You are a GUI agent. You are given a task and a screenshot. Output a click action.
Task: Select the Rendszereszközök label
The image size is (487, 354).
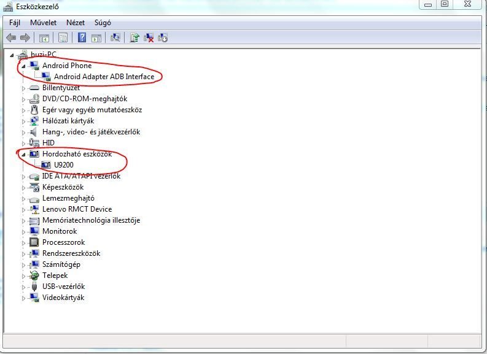[71, 253]
